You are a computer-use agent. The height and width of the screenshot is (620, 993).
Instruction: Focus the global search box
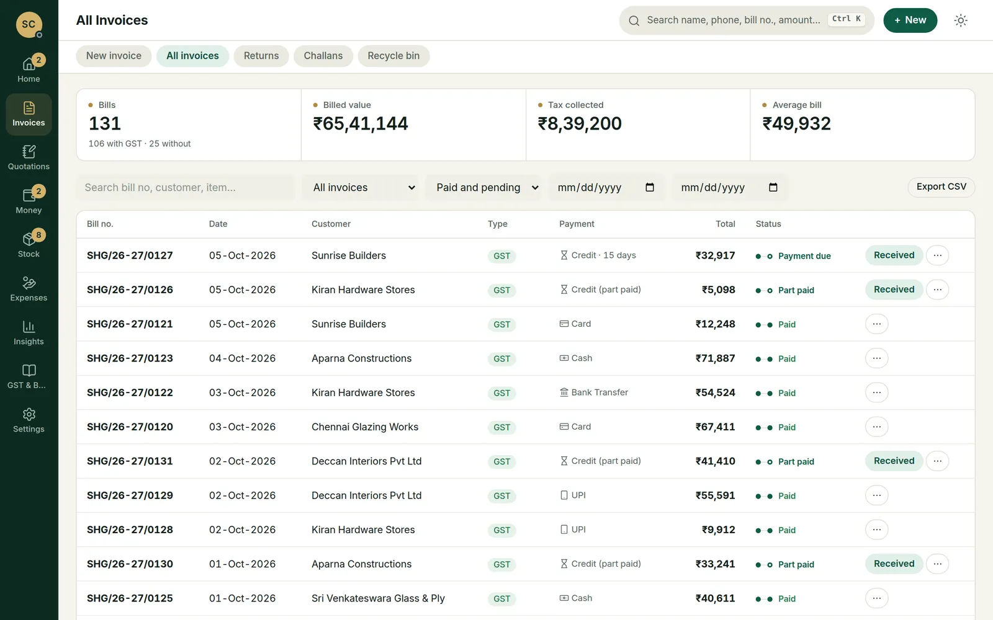point(747,20)
